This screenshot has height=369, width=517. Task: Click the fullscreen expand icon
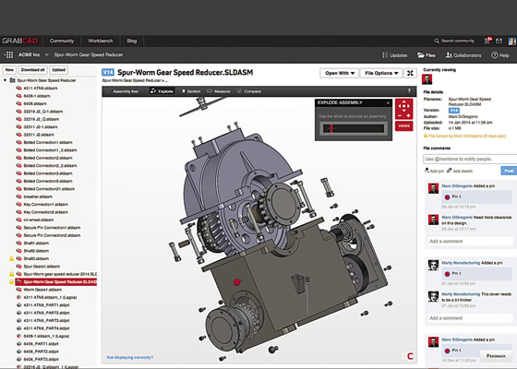tap(410, 73)
